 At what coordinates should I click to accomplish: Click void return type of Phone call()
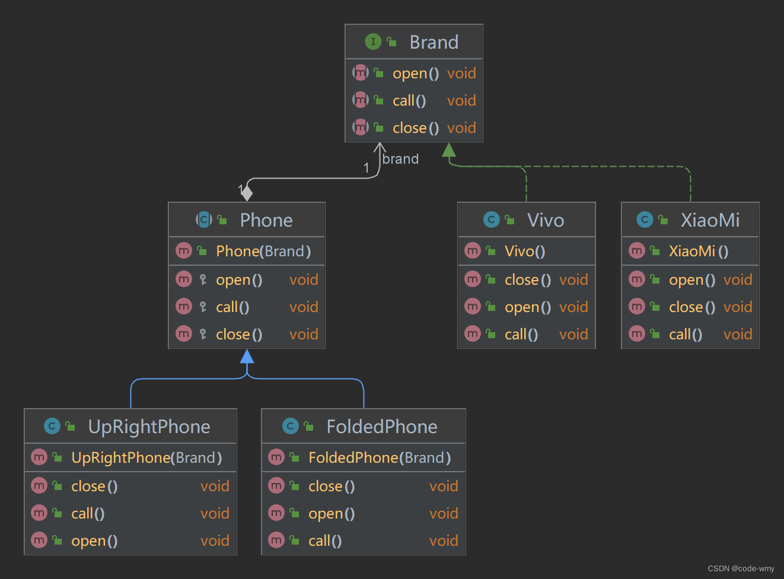point(304,307)
